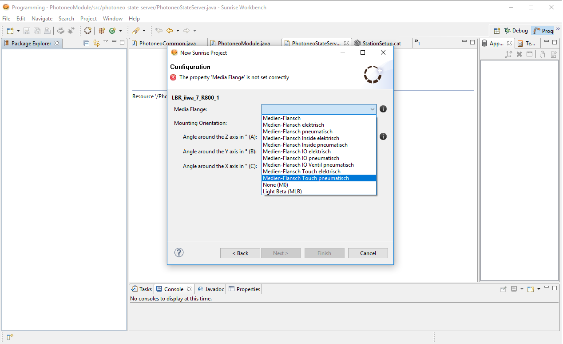Open the File menu

tap(6, 19)
